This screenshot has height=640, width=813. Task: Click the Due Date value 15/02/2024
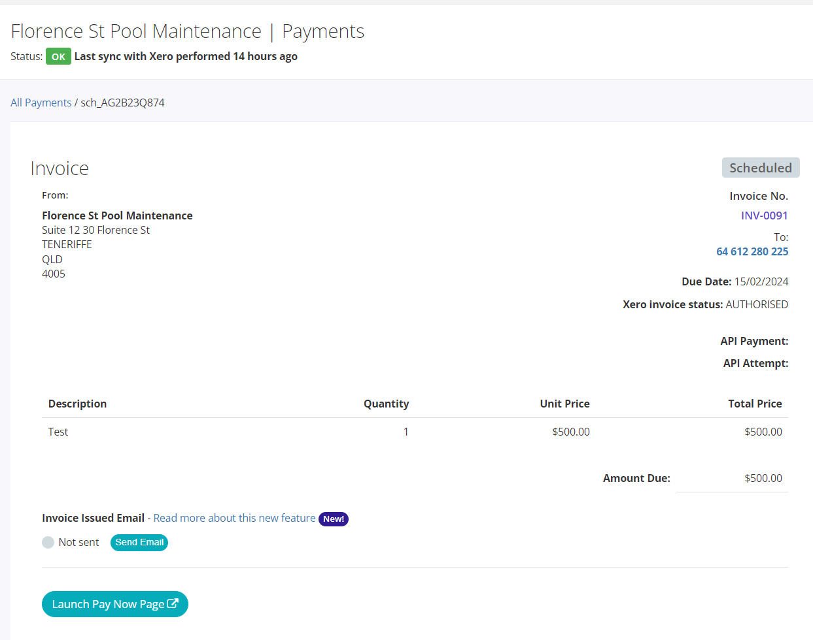point(761,281)
